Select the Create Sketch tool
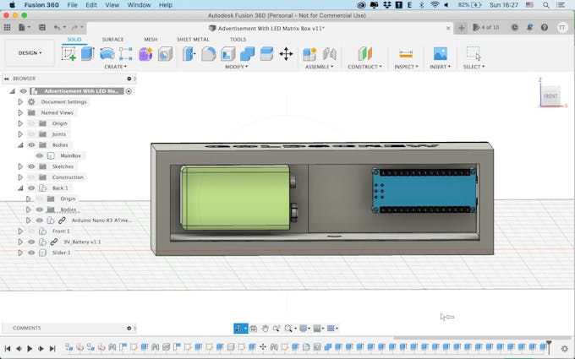This screenshot has height=359, width=575. 68,54
